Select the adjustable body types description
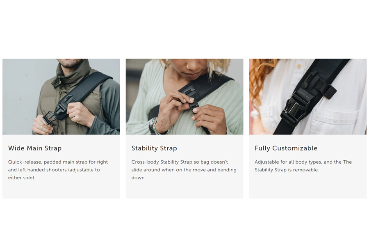This screenshot has width=369, height=246. tap(303, 166)
